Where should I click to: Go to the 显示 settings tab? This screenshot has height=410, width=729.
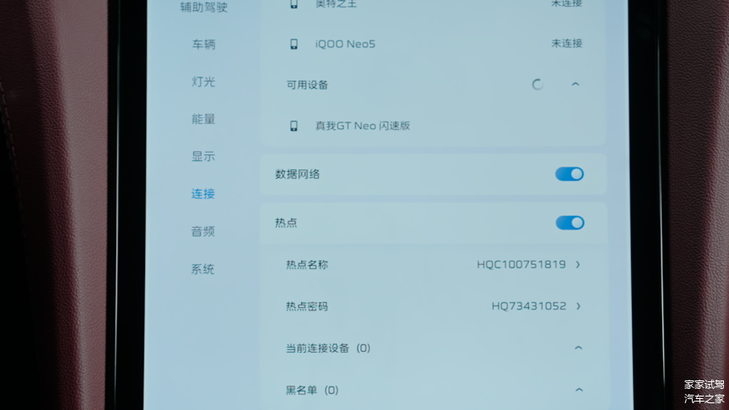click(202, 156)
